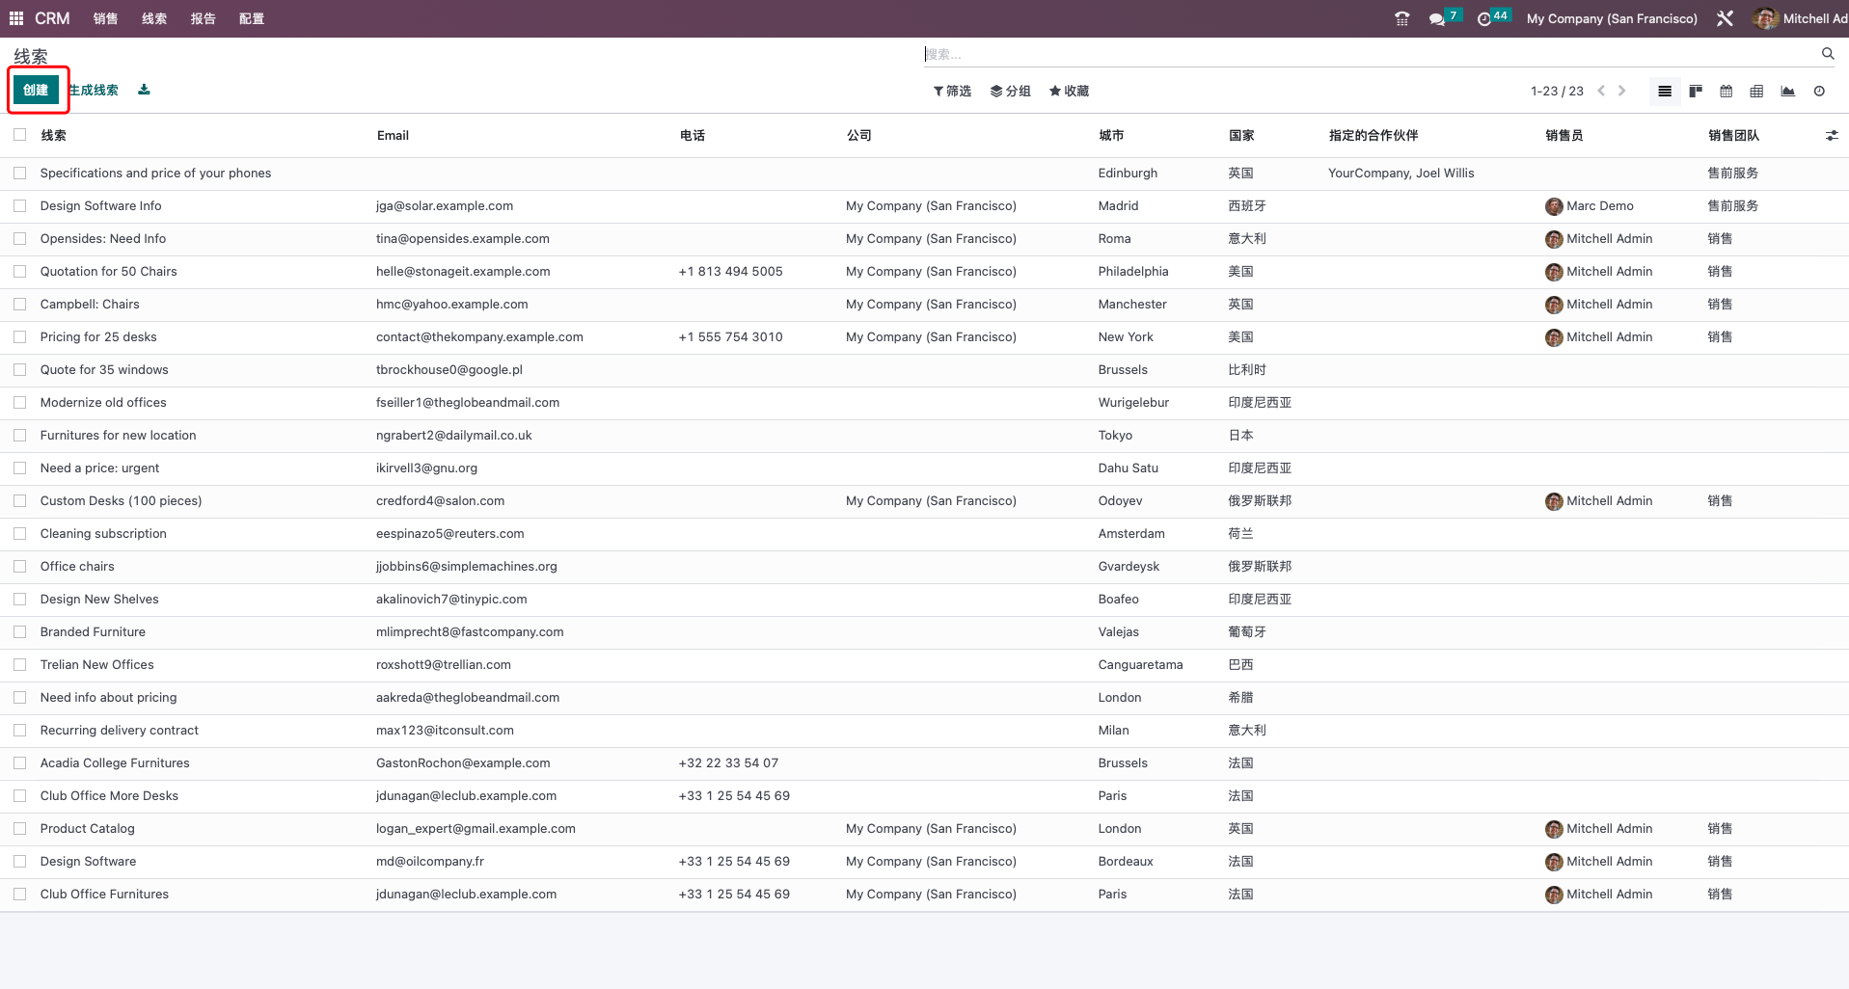Open the Trelian New Offices lead
The width and height of the screenshot is (1849, 989).
click(96, 665)
